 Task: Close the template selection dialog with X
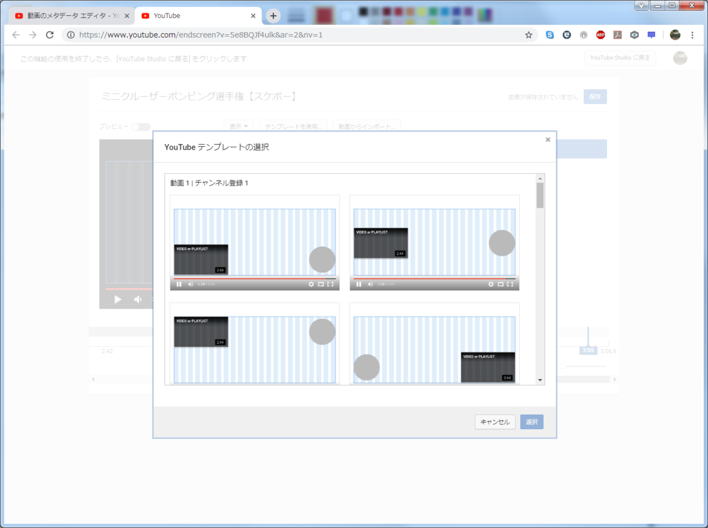point(548,140)
